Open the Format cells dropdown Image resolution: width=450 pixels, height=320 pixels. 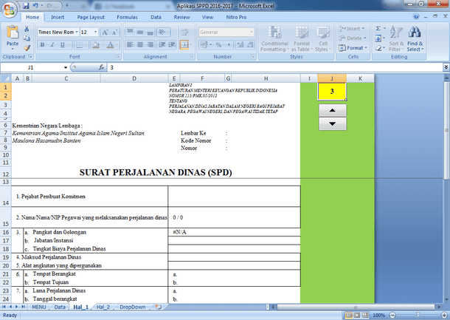[x=353, y=48]
